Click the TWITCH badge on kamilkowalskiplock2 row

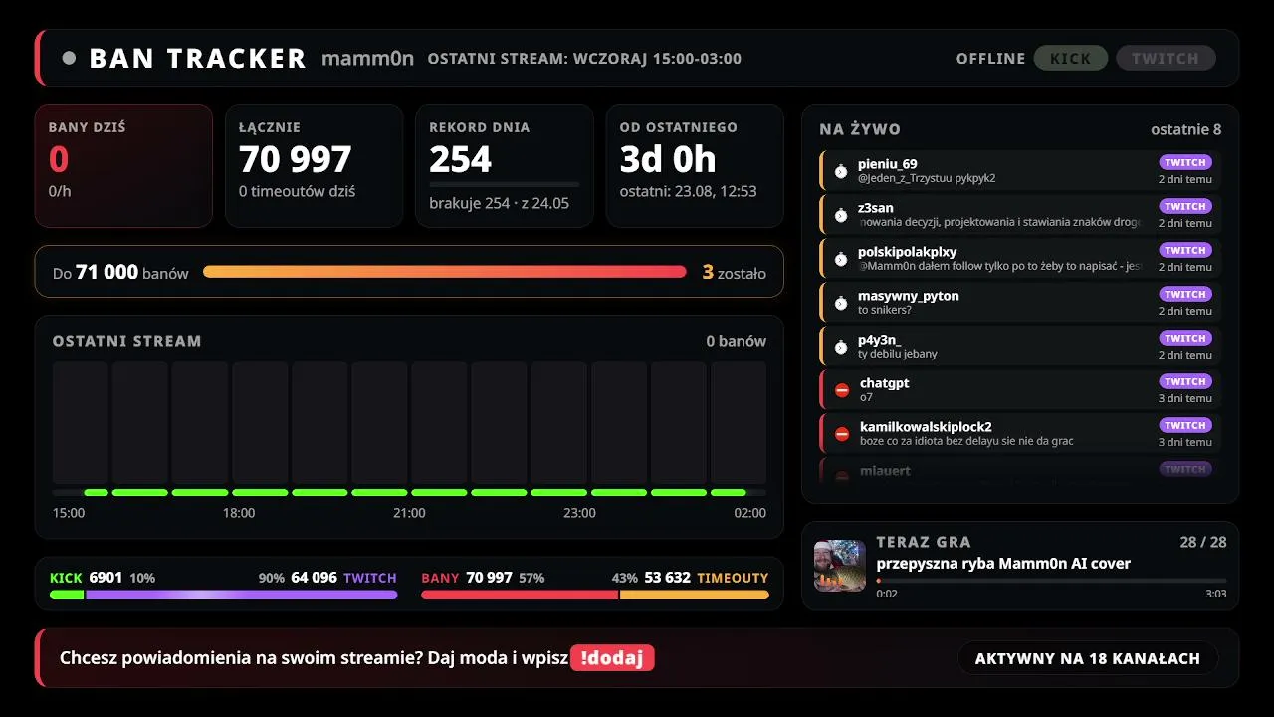1185,425
